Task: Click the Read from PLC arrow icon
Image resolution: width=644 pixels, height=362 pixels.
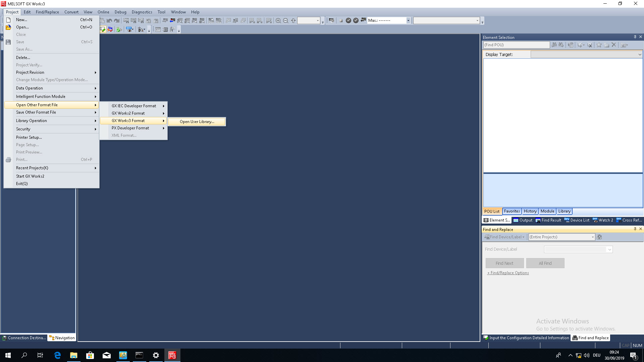Action: tap(172, 20)
